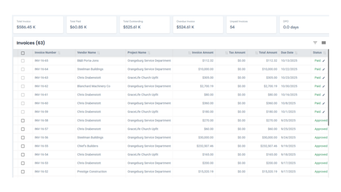The width and height of the screenshot is (341, 192).
Task: Open the invoice filter icon
Action: pos(315,43)
